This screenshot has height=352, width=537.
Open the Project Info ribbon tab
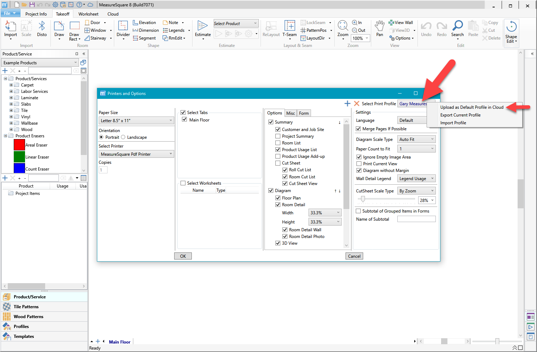(x=36, y=14)
